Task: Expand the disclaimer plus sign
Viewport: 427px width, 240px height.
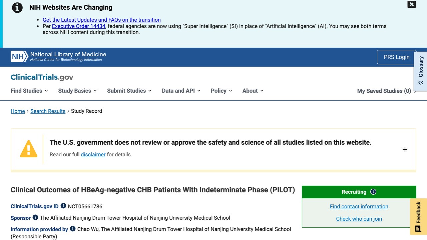Action: (405, 149)
